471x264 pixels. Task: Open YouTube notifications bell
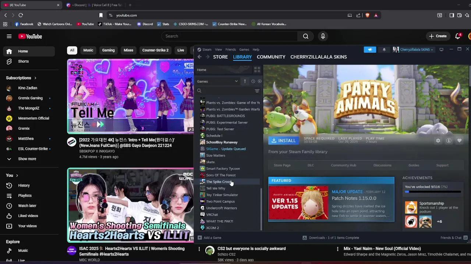pyautogui.click(x=458, y=36)
